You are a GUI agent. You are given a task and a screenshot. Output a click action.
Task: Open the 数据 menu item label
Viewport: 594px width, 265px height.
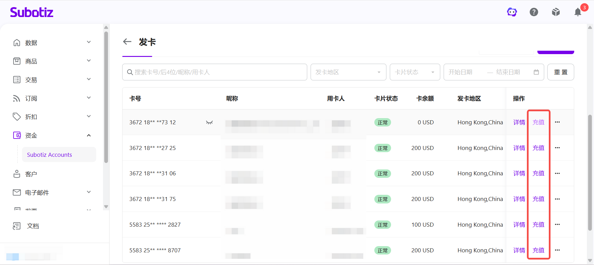coord(31,43)
